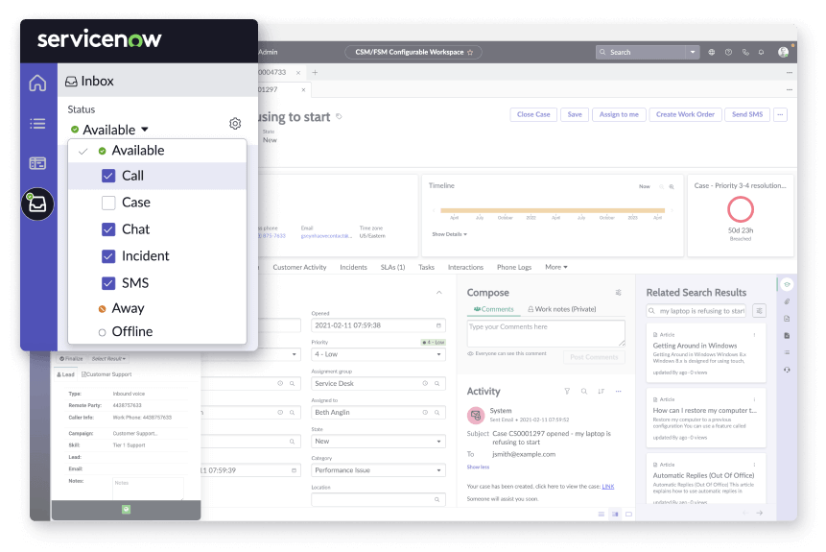
Task: Collapse the form section chevron
Action: (438, 293)
